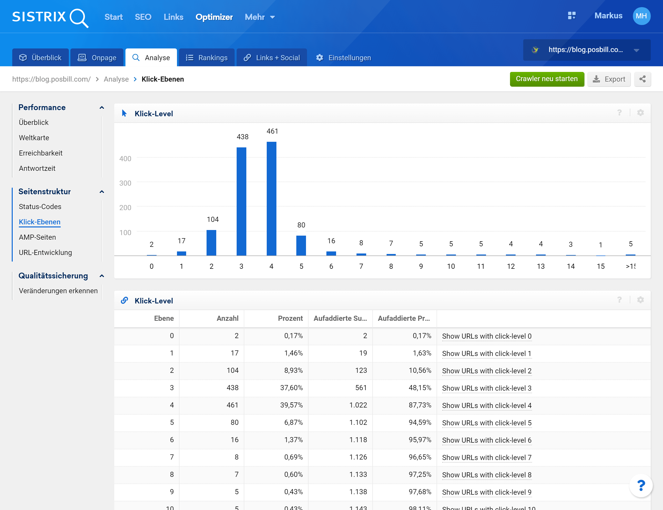Collapse the Seitenstruktur sidebar section

pos(102,192)
